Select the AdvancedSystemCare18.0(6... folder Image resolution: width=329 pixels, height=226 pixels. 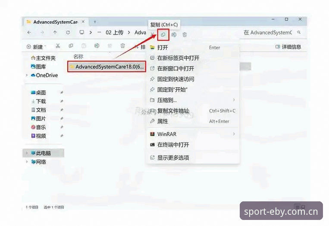click(x=107, y=67)
